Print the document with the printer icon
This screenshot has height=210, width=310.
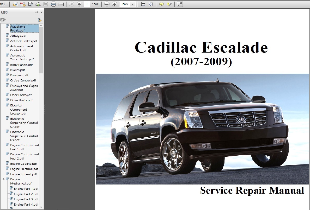coord(53,4)
